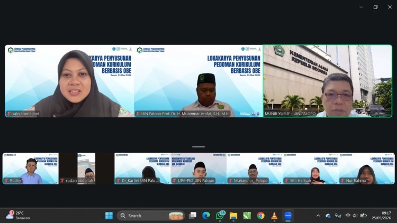Screen dimensions: 397x223
Task: Open Google Chrome from the taskbar
Action: pos(260,216)
